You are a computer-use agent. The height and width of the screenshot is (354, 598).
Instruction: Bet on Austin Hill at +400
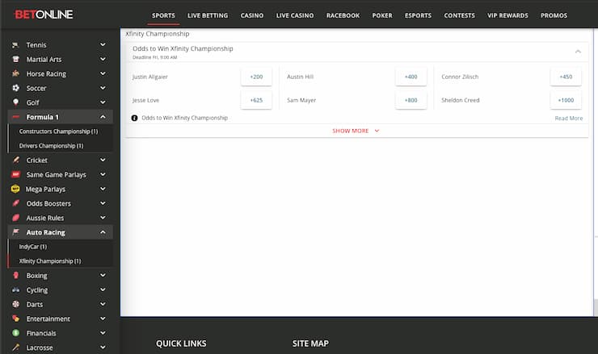click(411, 77)
